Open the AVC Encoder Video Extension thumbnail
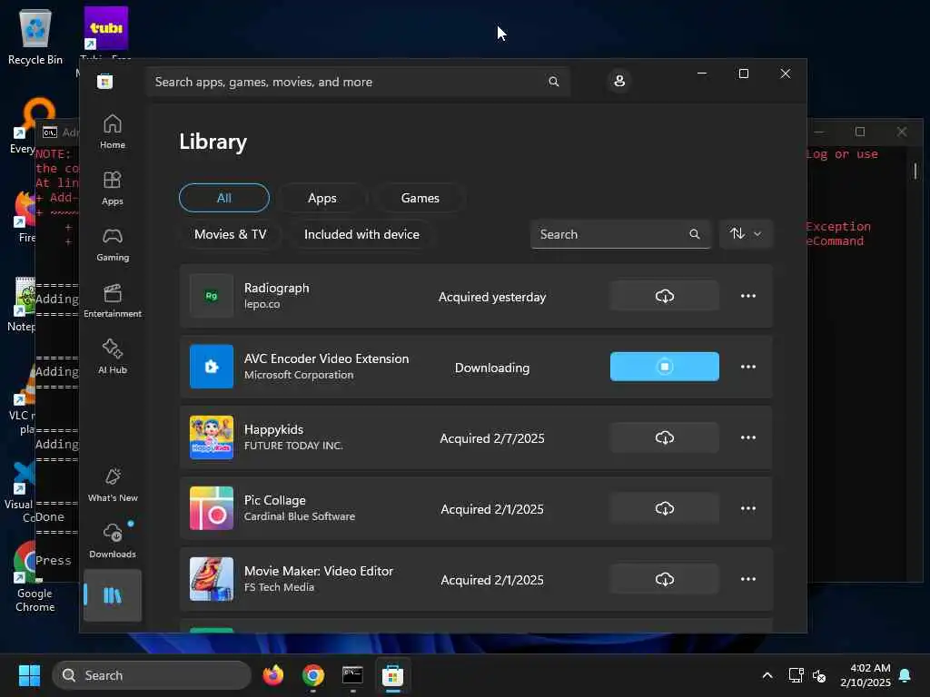The width and height of the screenshot is (930, 697). [211, 367]
